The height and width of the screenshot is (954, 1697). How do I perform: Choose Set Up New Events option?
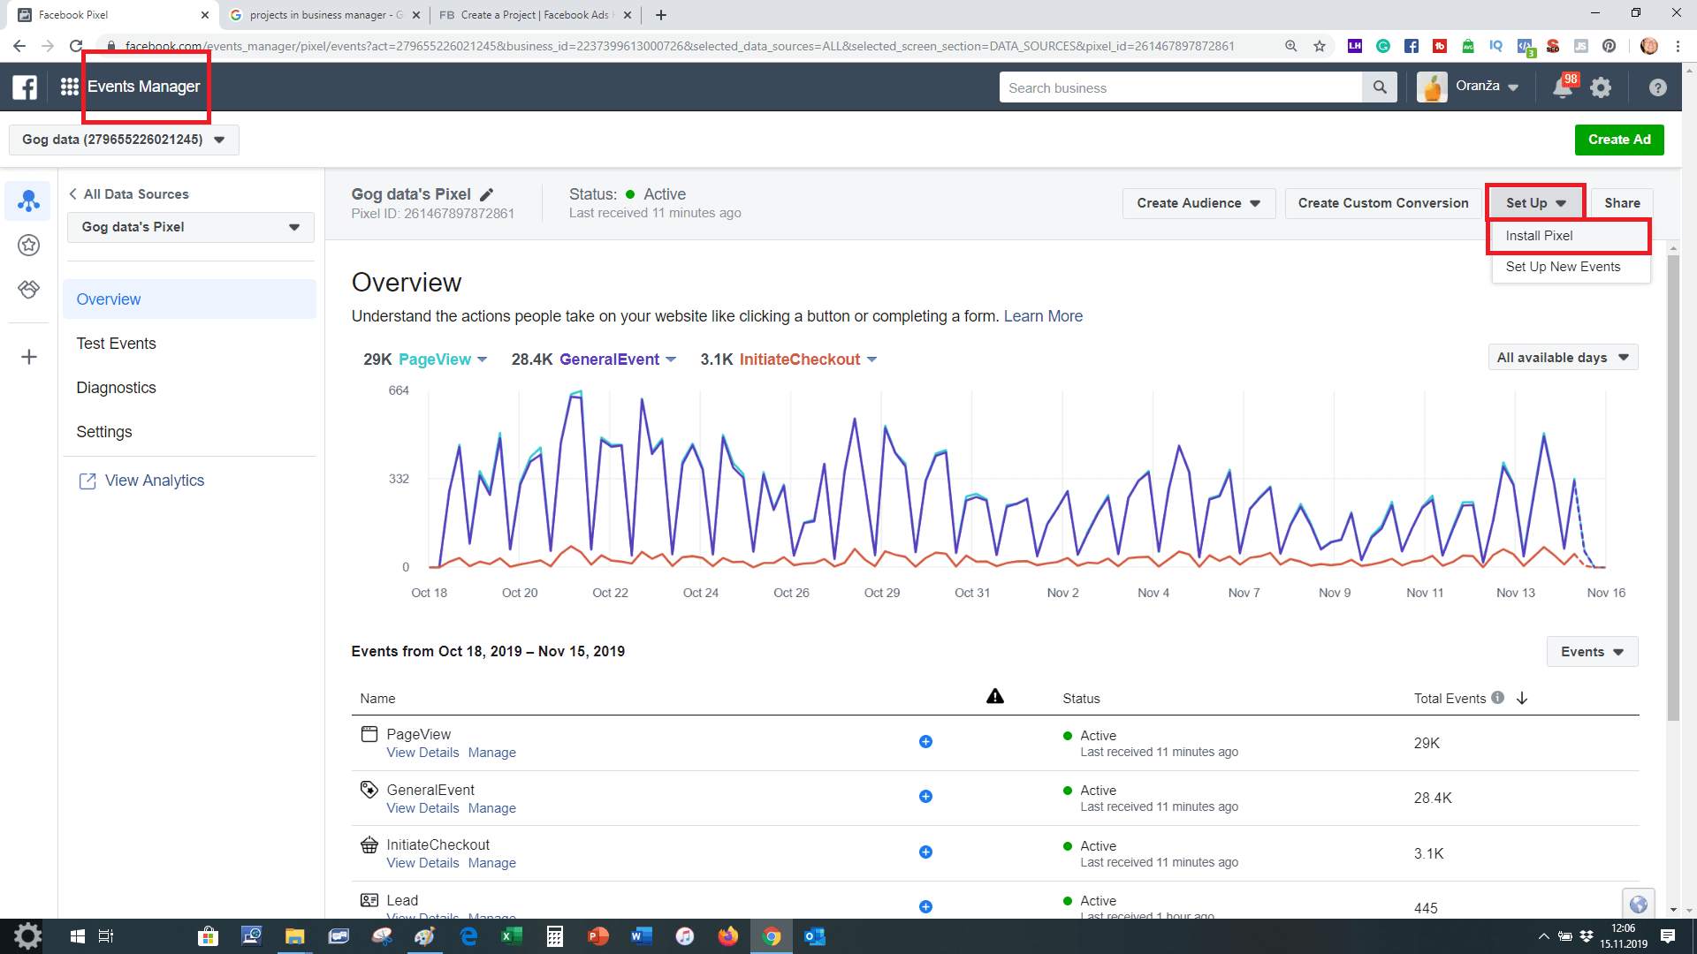pos(1563,267)
